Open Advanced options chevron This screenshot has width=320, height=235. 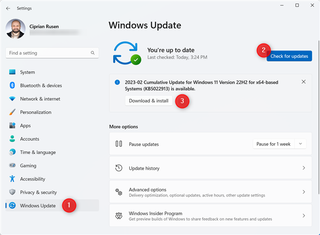(x=304, y=192)
